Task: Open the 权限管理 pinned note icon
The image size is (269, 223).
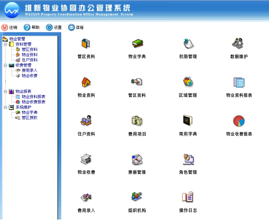Action: pos(188,44)
